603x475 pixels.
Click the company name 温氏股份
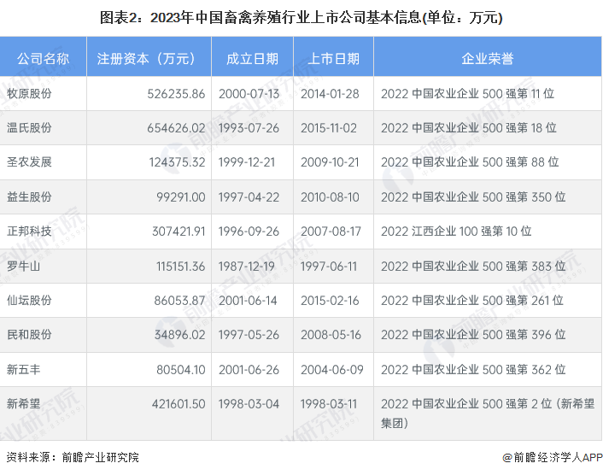point(29,127)
